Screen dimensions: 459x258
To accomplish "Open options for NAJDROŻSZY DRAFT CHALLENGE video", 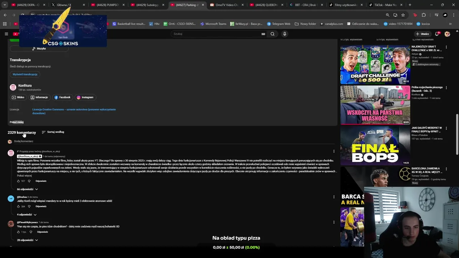I will point(446,47).
